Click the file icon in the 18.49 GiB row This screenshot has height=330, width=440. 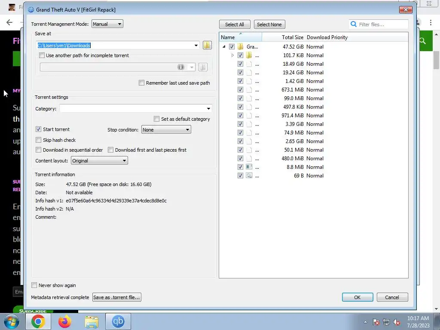coord(249,64)
